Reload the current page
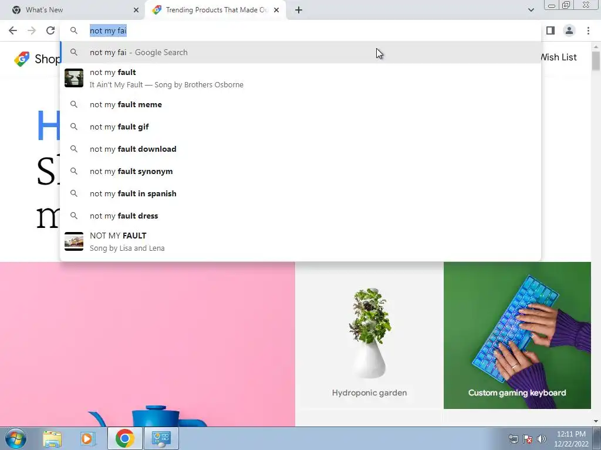The height and width of the screenshot is (450, 601). [50, 30]
